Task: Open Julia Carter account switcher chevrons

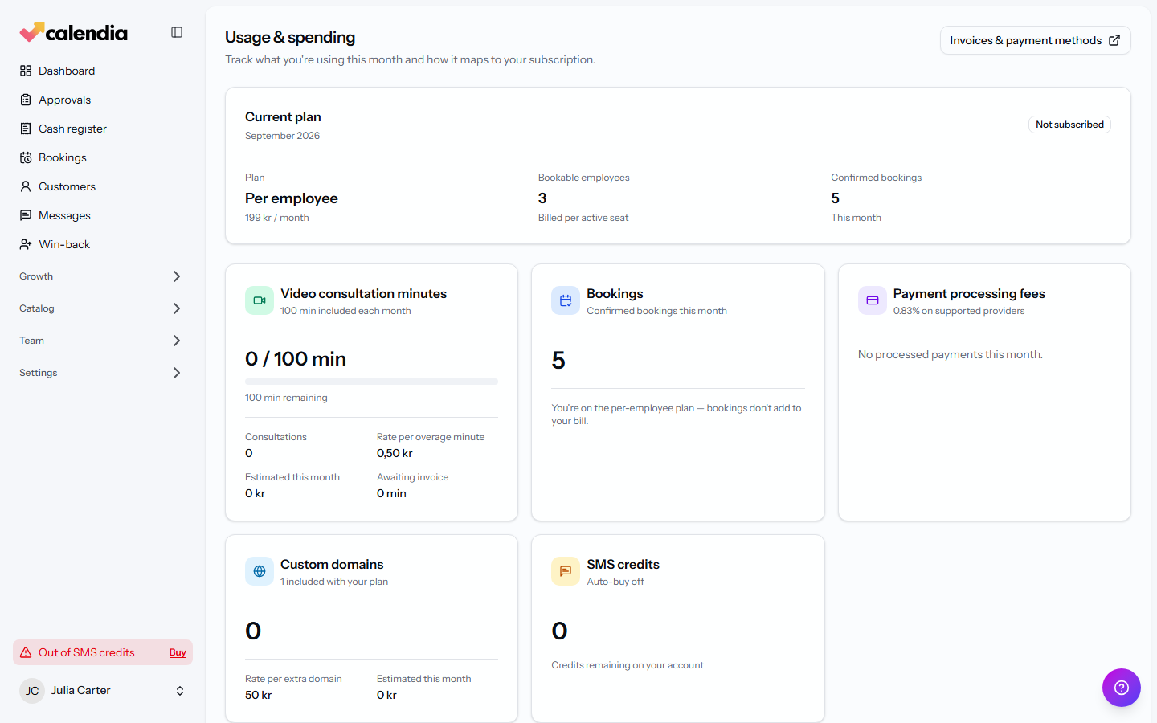Action: pyautogui.click(x=180, y=691)
